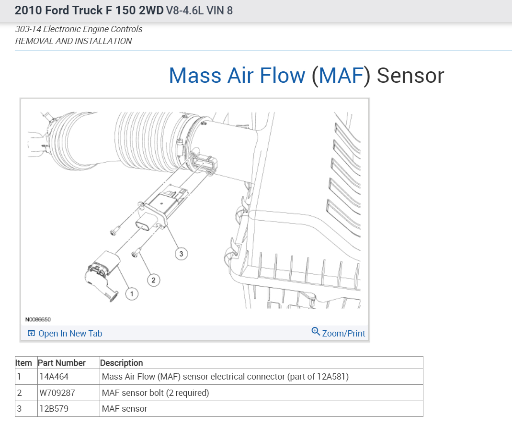The width and height of the screenshot is (512, 426).
Task: Click part number 12B579 in the table
Action: 54,409
